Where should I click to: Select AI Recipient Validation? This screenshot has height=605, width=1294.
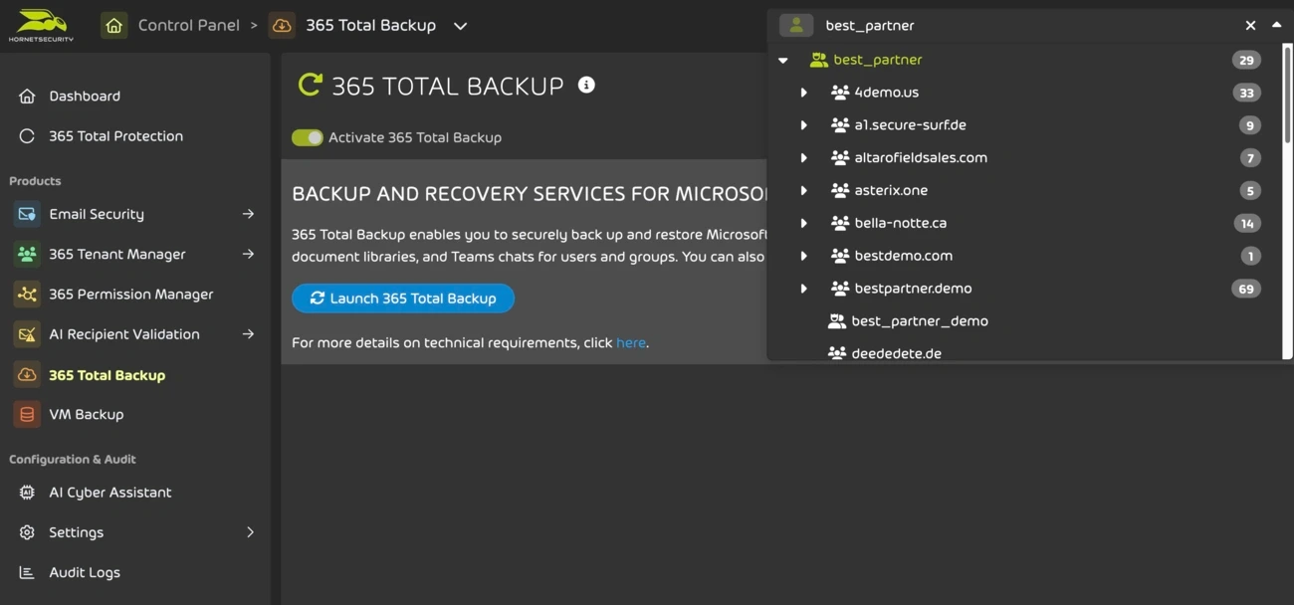[124, 333]
